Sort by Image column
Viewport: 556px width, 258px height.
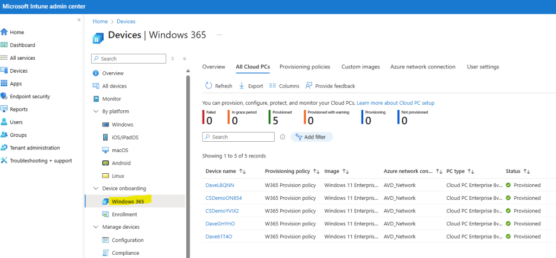click(337, 171)
